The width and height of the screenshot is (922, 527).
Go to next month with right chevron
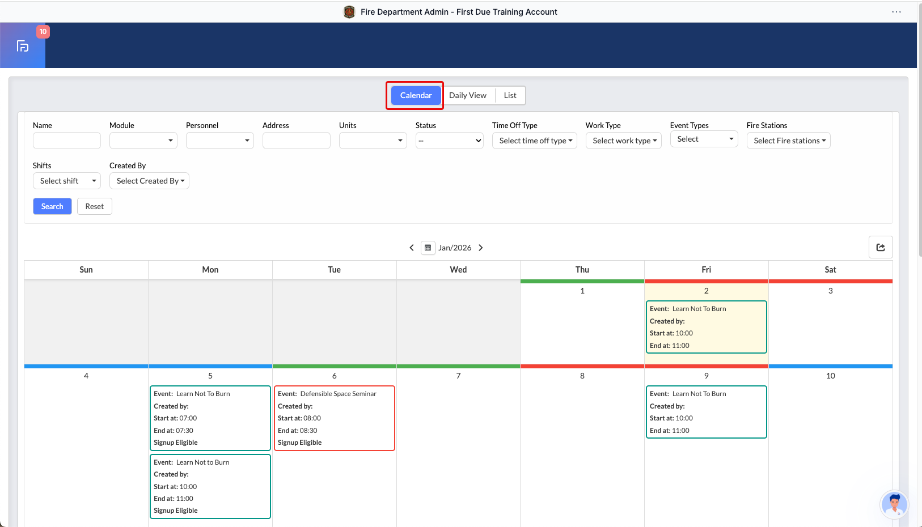(481, 248)
